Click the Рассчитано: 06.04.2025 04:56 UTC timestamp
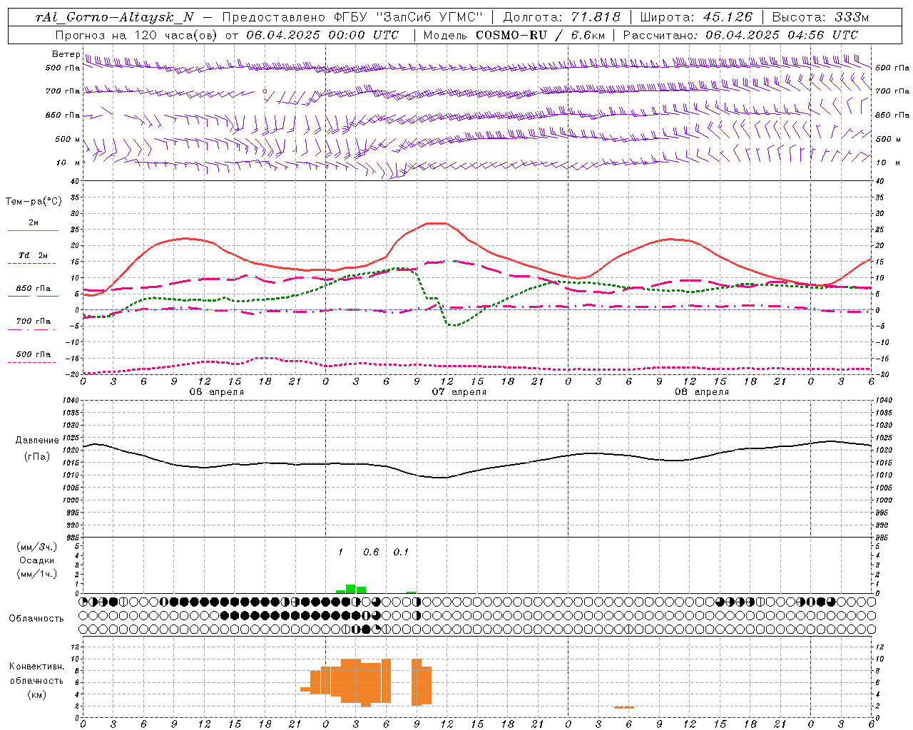913x730 pixels. (740, 35)
